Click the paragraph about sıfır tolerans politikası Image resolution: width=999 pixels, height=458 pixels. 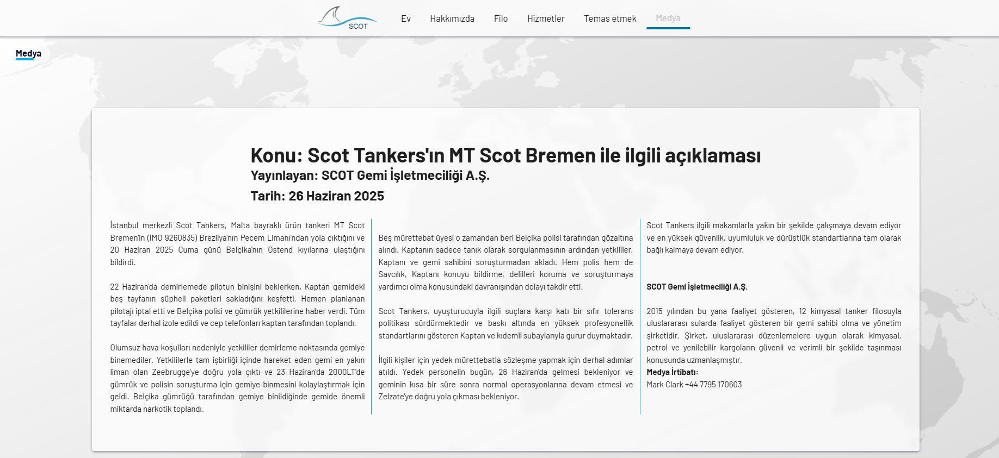[x=505, y=323]
